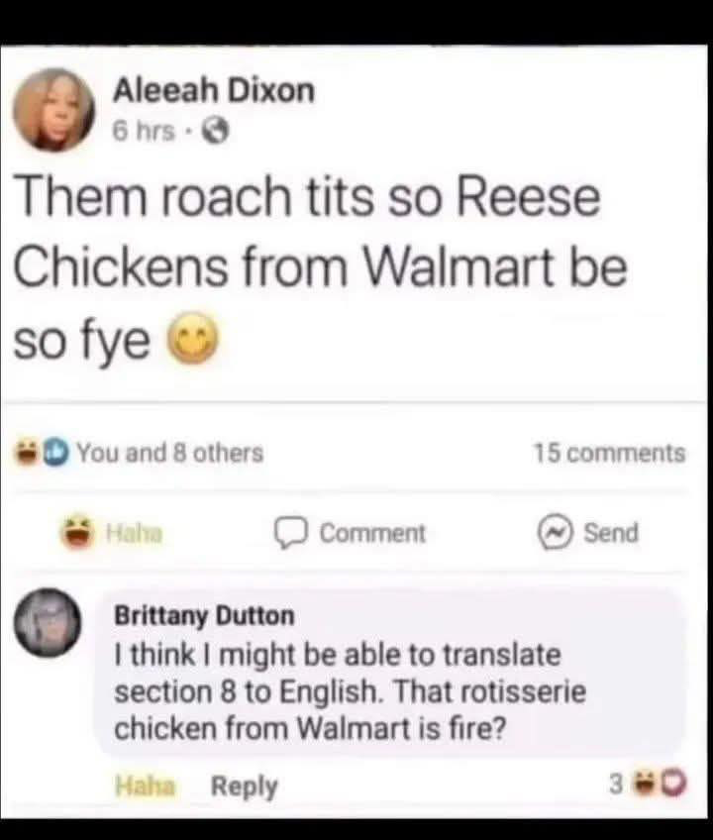Open the 'You and 8 others' reactions list

pos(170,453)
